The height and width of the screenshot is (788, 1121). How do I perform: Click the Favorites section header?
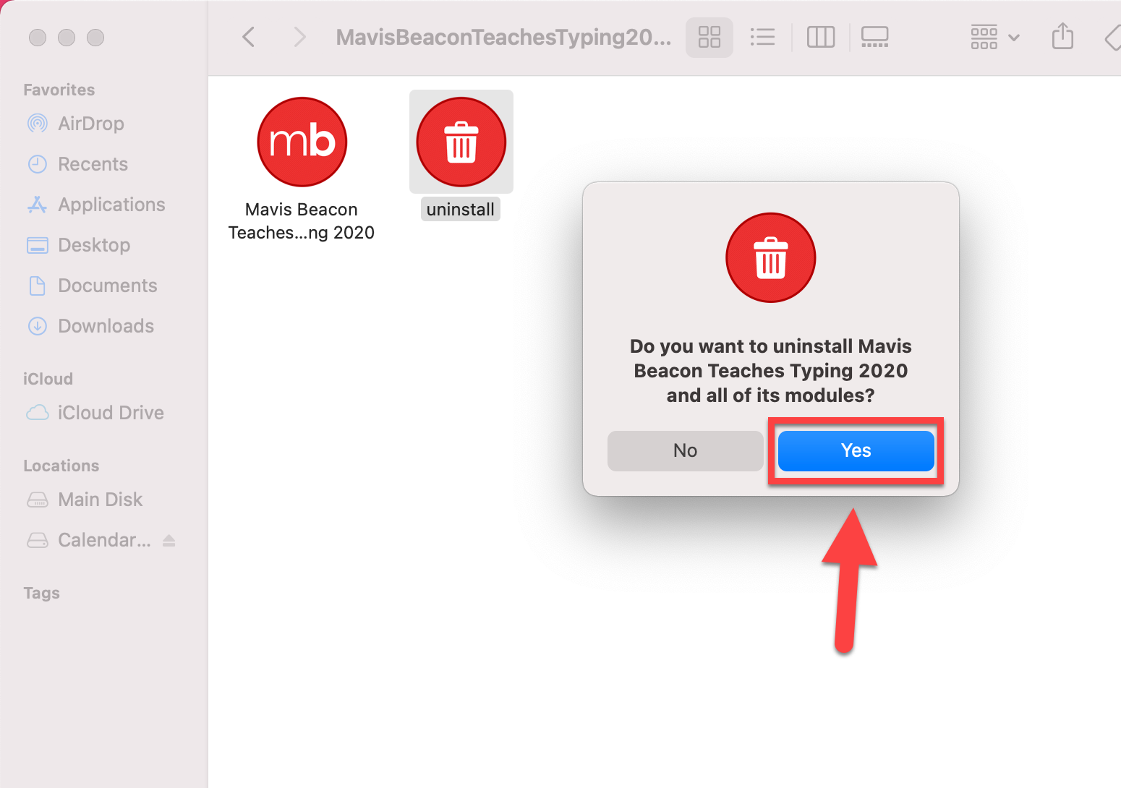point(59,90)
